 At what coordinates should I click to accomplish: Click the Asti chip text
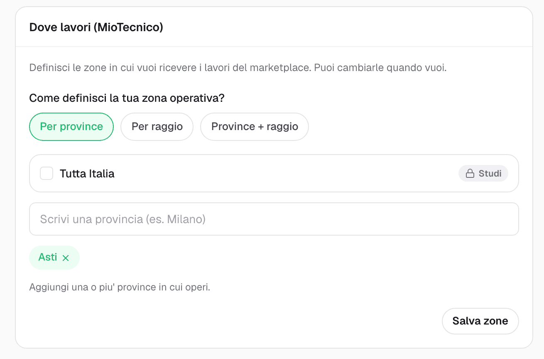pyautogui.click(x=48, y=257)
